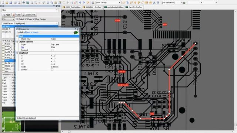Click the board overview thumbnail
237x133 pixels.
pos(11,122)
